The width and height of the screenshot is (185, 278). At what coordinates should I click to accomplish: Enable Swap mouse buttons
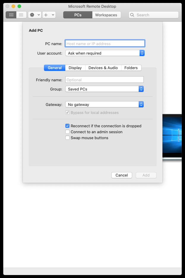[67, 138]
